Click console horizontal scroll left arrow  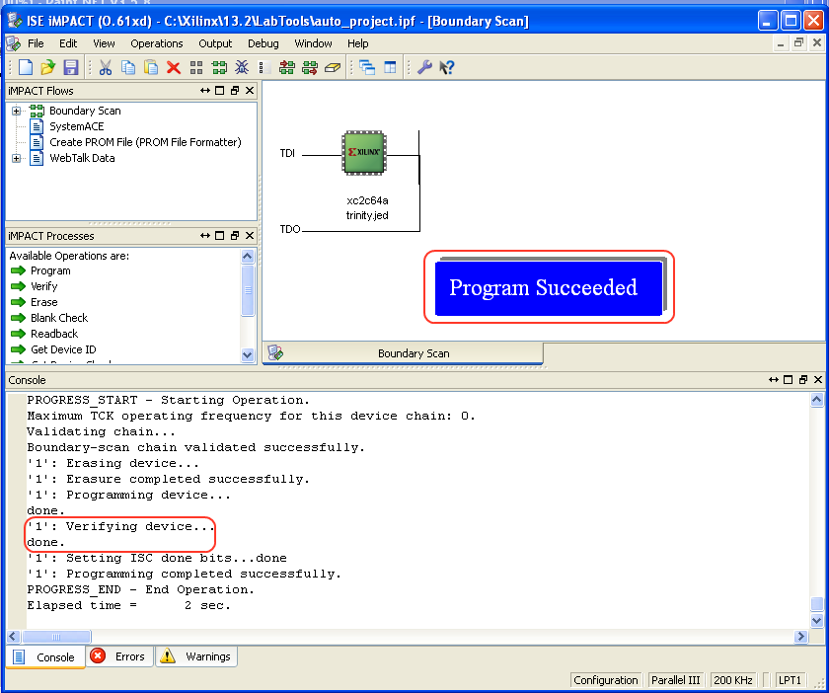point(13,637)
